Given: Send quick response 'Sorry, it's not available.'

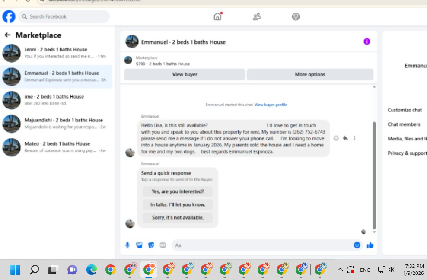Looking at the screenshot, I should [x=178, y=217].
